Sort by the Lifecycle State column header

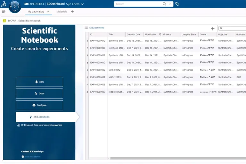189,34
